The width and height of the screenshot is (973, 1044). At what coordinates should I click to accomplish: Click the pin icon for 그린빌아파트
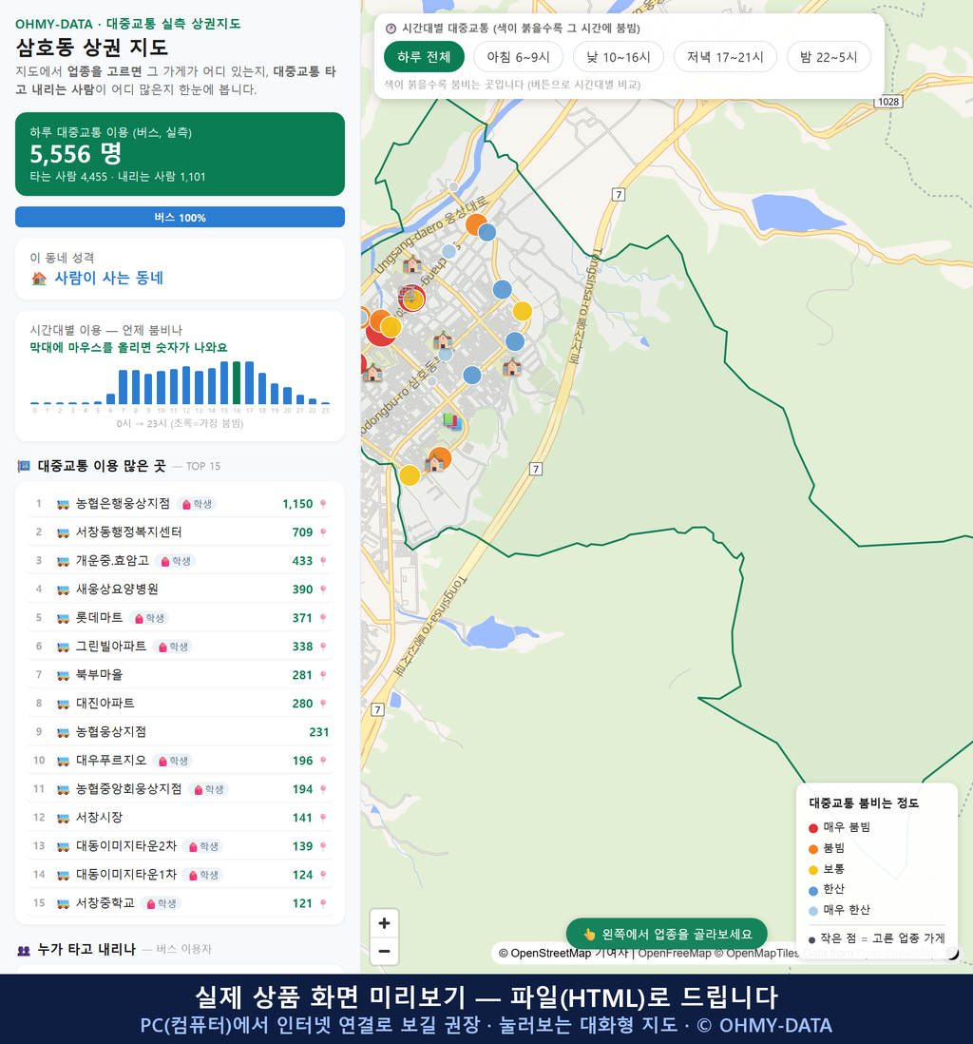[x=323, y=647]
